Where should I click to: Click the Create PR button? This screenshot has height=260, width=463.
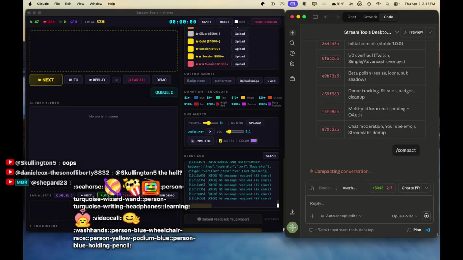(x=411, y=188)
